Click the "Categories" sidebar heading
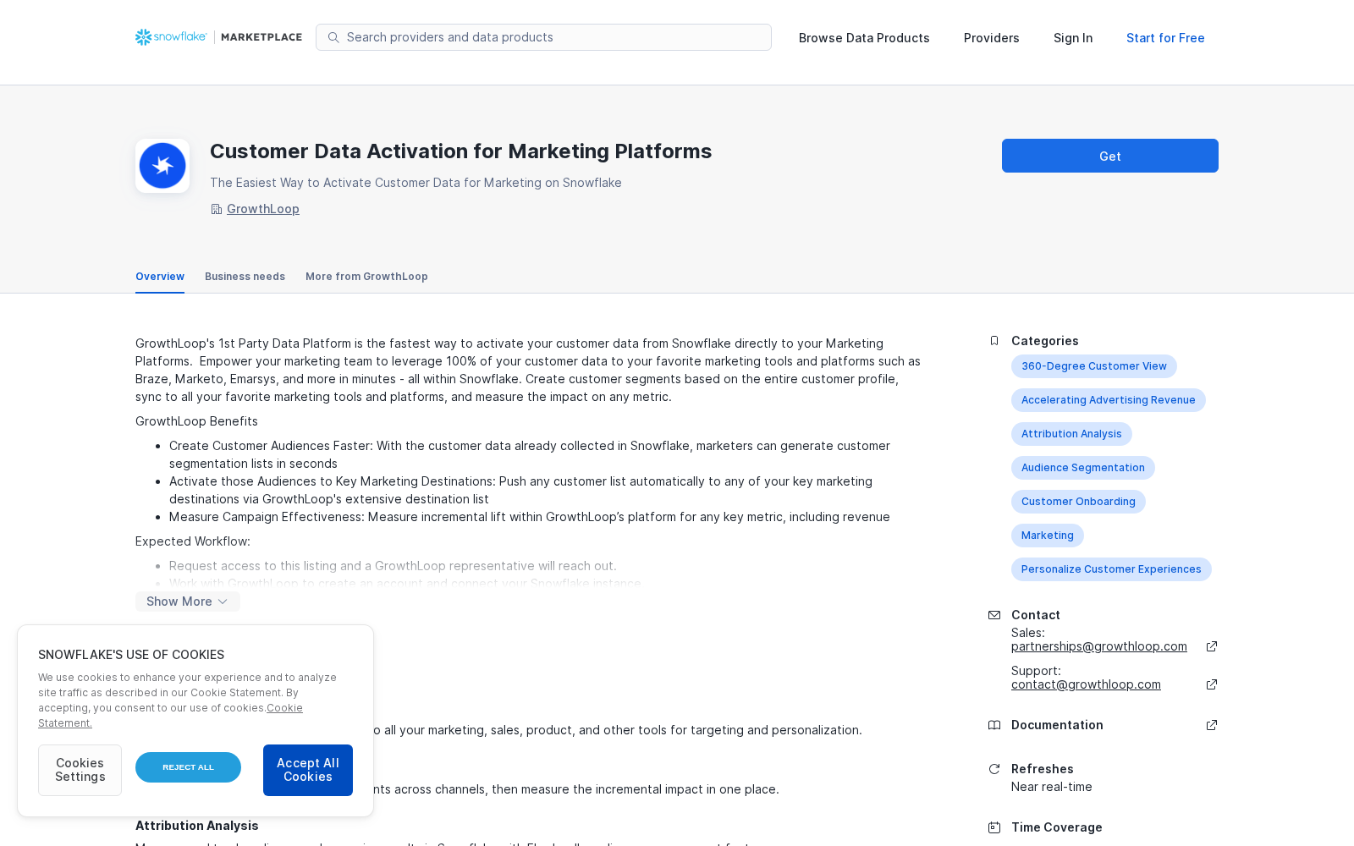Viewport: 1354px width, 846px height. [1045, 341]
